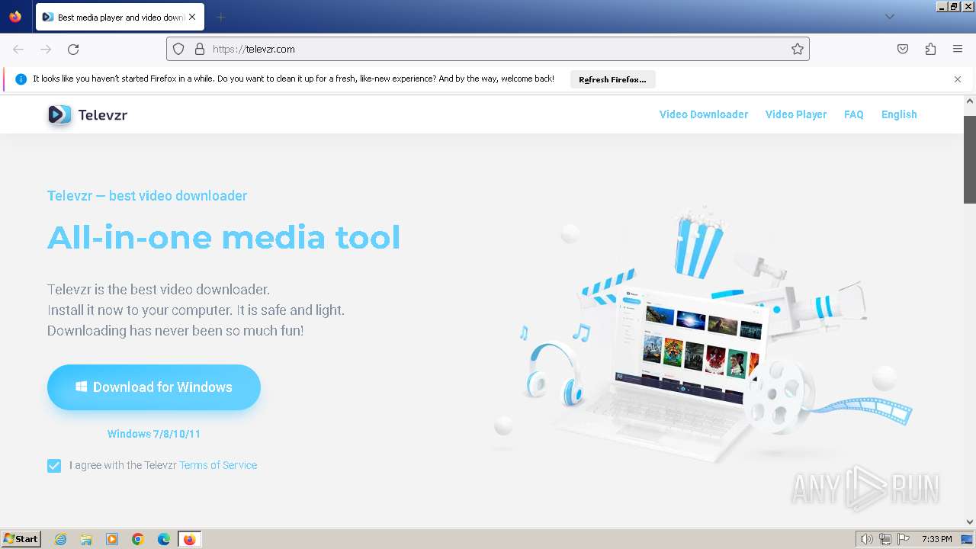Dismiss the Firefox refresh notification bar
Viewport: 976px width, 549px height.
click(x=958, y=79)
